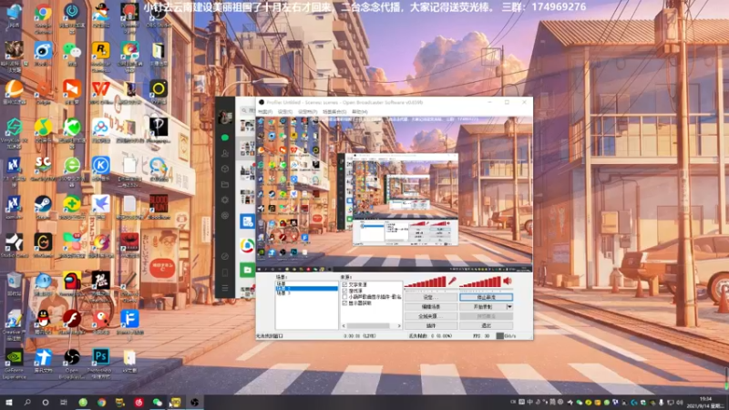Open taskbar search

pyautogui.click(x=27, y=402)
